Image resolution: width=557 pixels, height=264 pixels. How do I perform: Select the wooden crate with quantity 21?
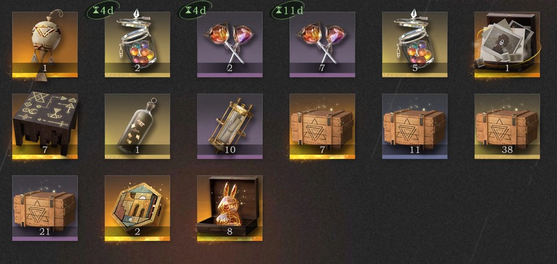[45, 208]
